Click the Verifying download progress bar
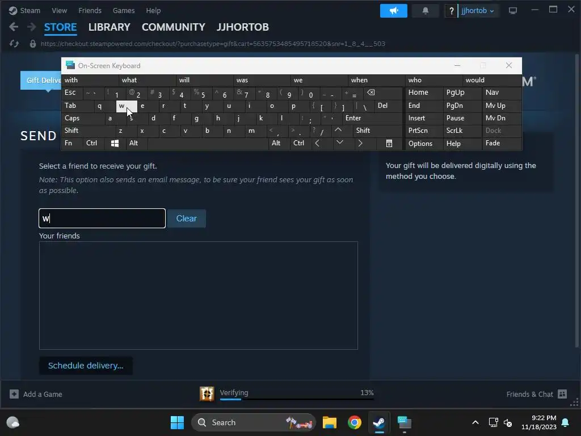 pos(297,399)
